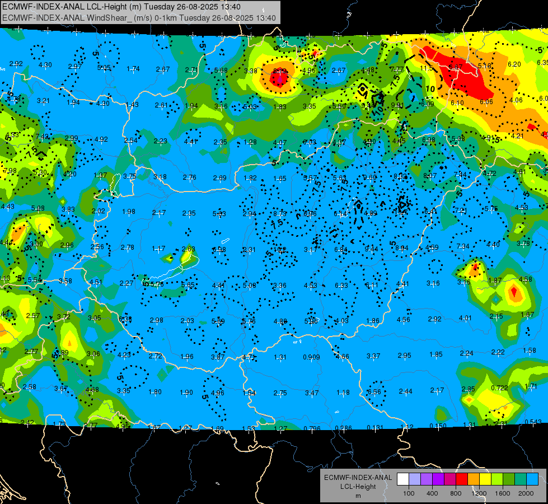Image resolution: width=548 pixels, height=504 pixels.
Task: Click the grid value '8.73'
Action: click(279, 213)
